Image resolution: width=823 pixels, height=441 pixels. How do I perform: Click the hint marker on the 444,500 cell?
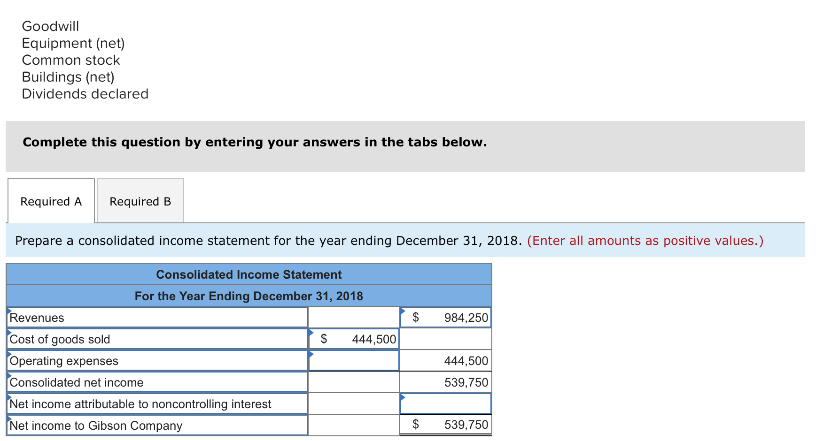(310, 332)
